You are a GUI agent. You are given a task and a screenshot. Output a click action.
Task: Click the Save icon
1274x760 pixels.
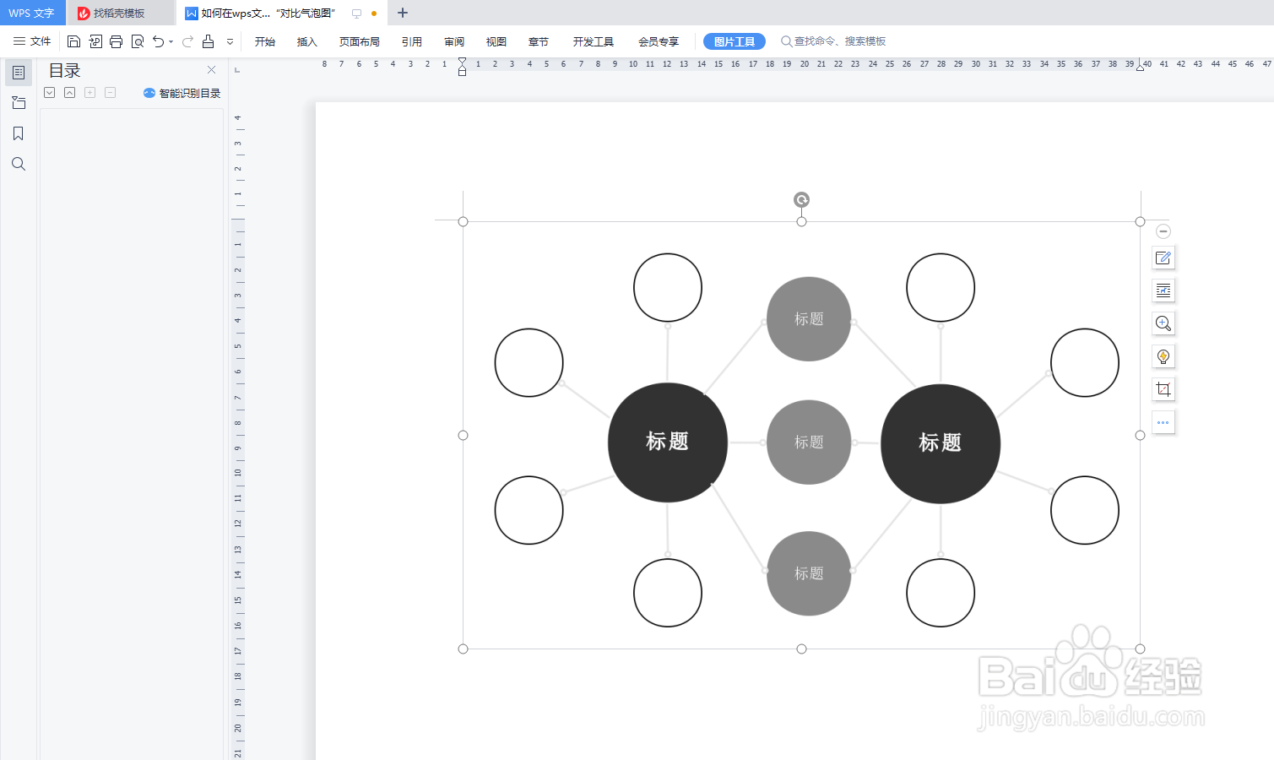[x=73, y=41]
